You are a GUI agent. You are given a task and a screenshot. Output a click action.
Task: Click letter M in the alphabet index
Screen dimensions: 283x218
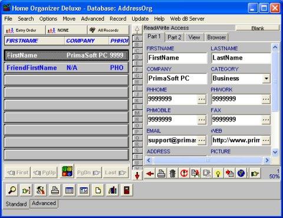[137, 113]
